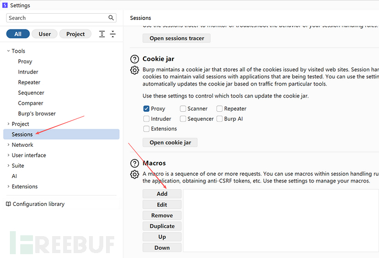Open Macros help question icon
Image resolution: width=379 pixels, height=258 pixels.
pyautogui.click(x=135, y=163)
